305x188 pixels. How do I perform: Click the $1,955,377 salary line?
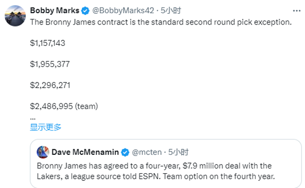(x=50, y=64)
